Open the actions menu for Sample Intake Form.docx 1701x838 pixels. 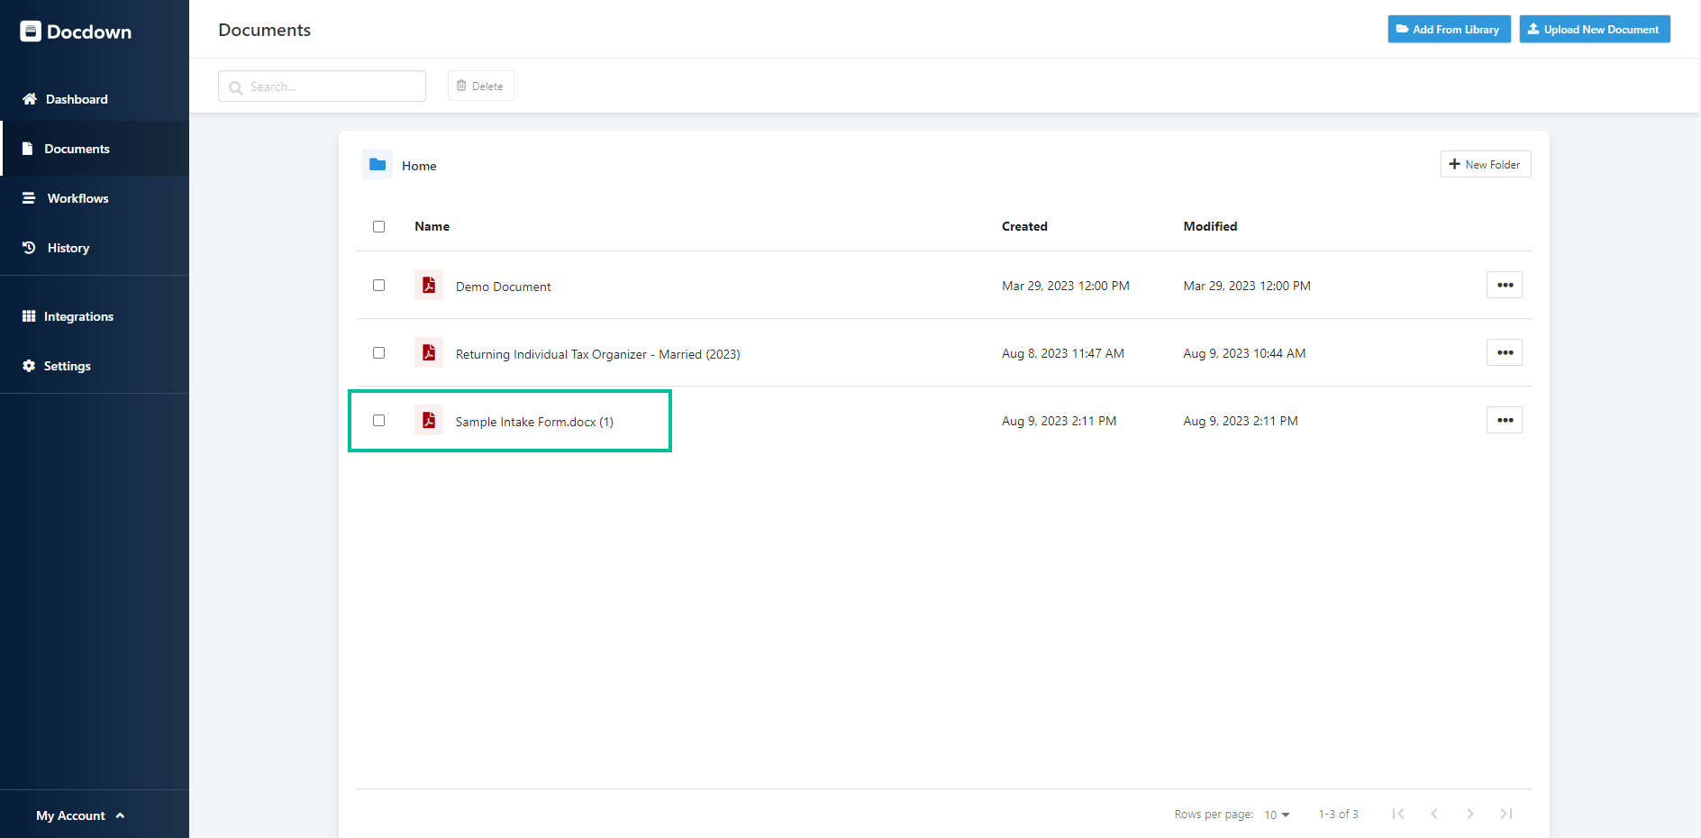click(x=1504, y=419)
